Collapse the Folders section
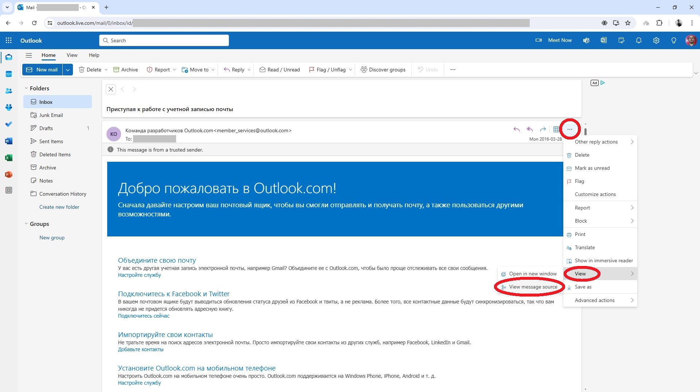Screen dimensions: 700x392 point(26,88)
